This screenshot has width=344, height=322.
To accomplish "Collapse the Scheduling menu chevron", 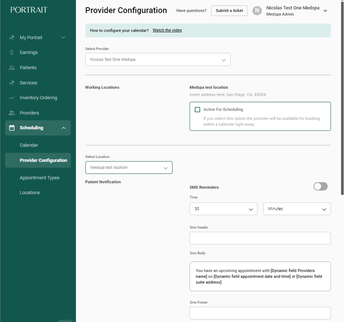I will 63,128.
